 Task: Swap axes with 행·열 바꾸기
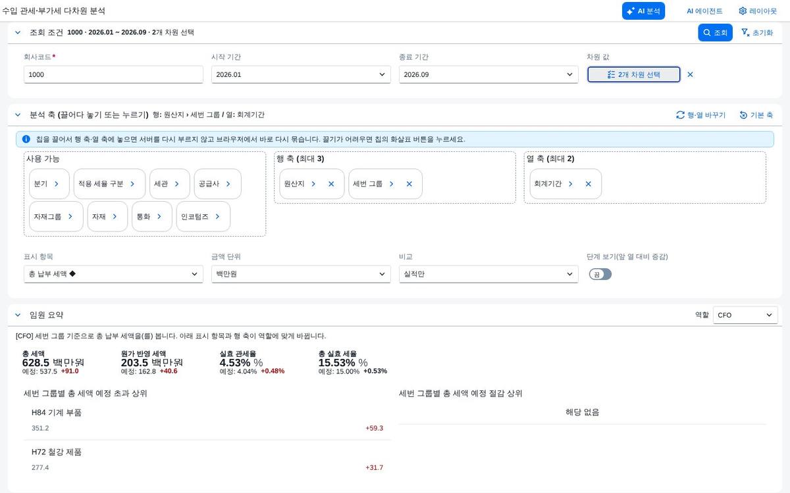700,114
